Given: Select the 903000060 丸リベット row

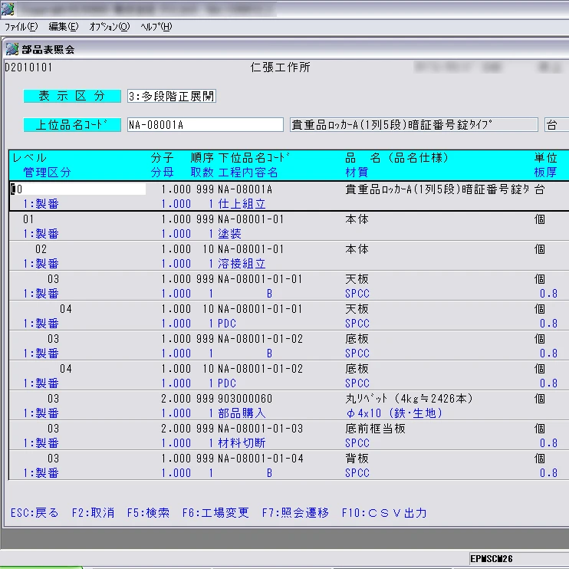Looking at the screenshot, I should coord(245,399).
